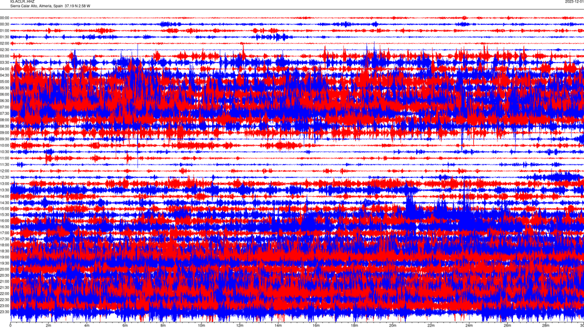Click the 14m tick on the minute axis
584x328 pixels.
tap(278, 326)
